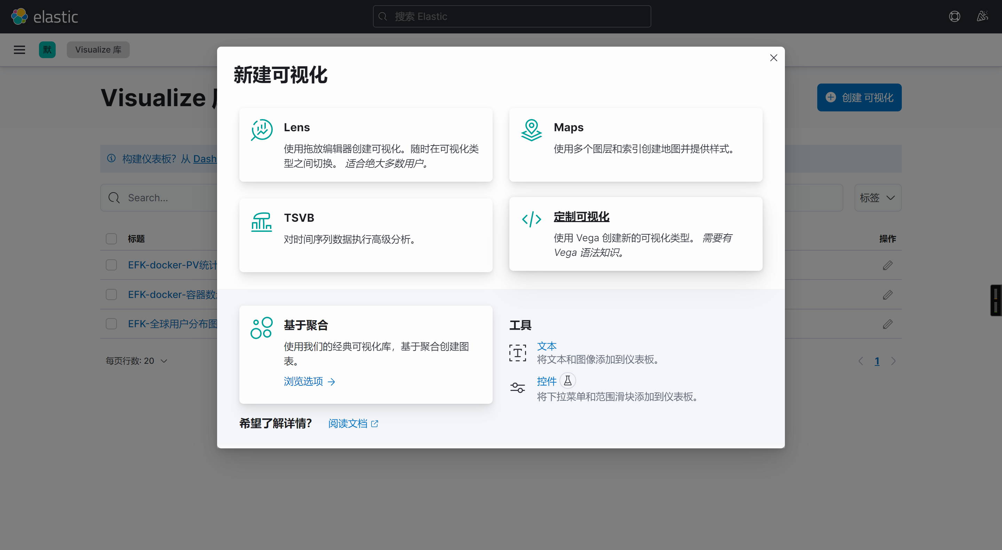Edit EFK-全球用户分布图 row with pencil icon
The height and width of the screenshot is (550, 1002).
tap(887, 324)
